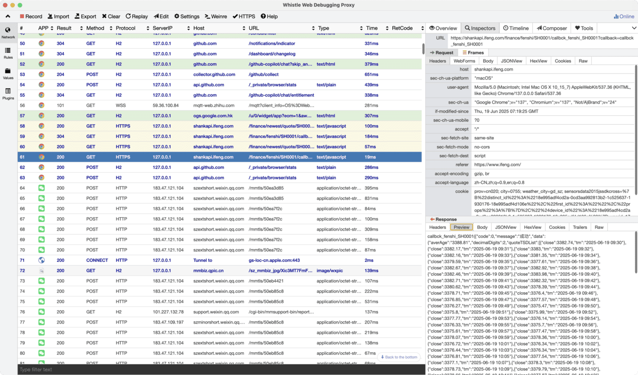The height and width of the screenshot is (375, 638).
Task: Sort by the Method column arrow
Action: pos(111,28)
